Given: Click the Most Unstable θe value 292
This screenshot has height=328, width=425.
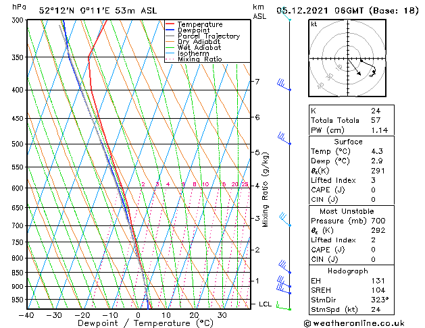Looking at the screenshot, I should pos(378,230).
